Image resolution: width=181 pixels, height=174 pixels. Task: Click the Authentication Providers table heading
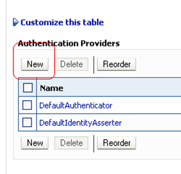(69, 43)
